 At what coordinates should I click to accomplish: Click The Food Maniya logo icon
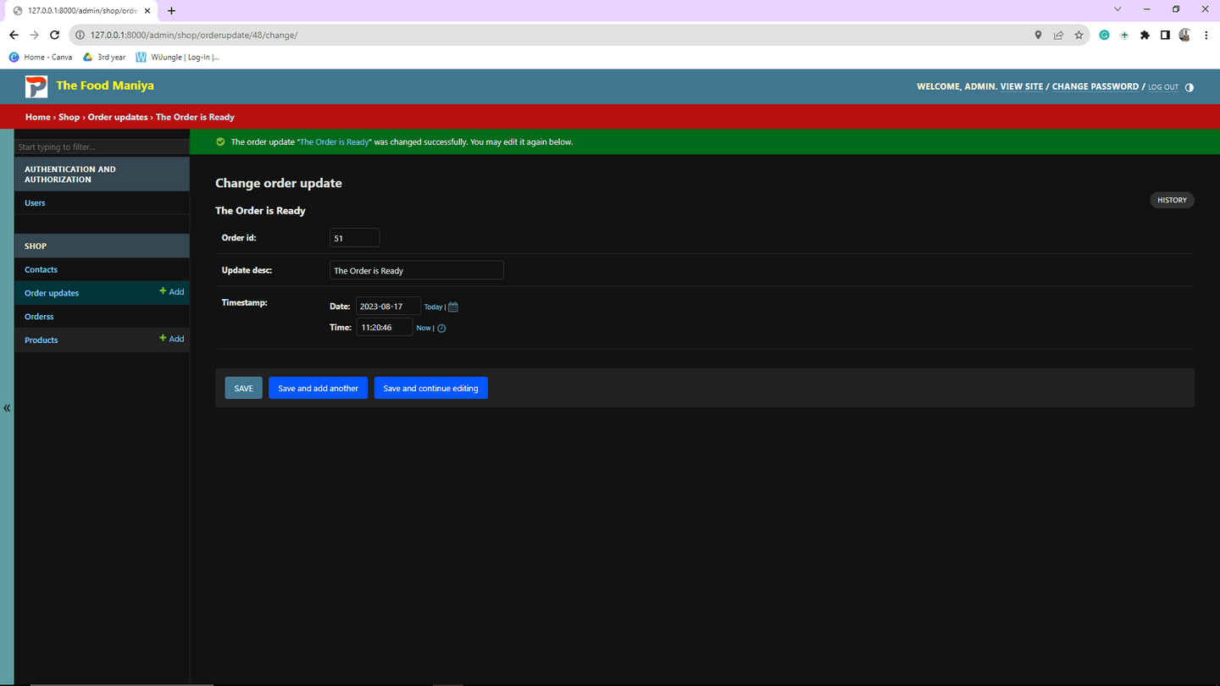point(36,86)
